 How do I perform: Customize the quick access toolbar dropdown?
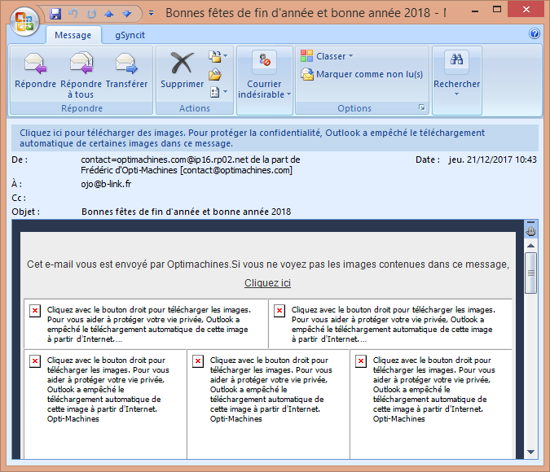coord(152,13)
